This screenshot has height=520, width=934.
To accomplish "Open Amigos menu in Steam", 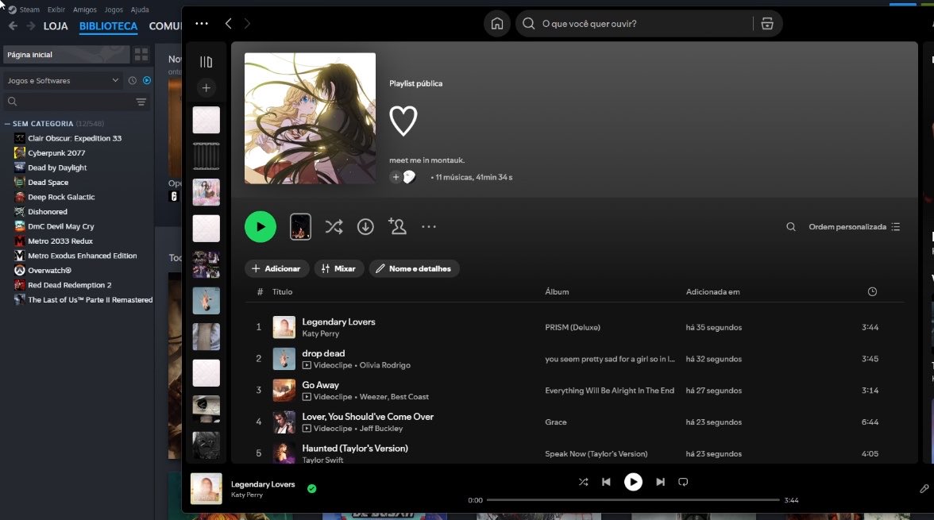I will click(x=84, y=10).
